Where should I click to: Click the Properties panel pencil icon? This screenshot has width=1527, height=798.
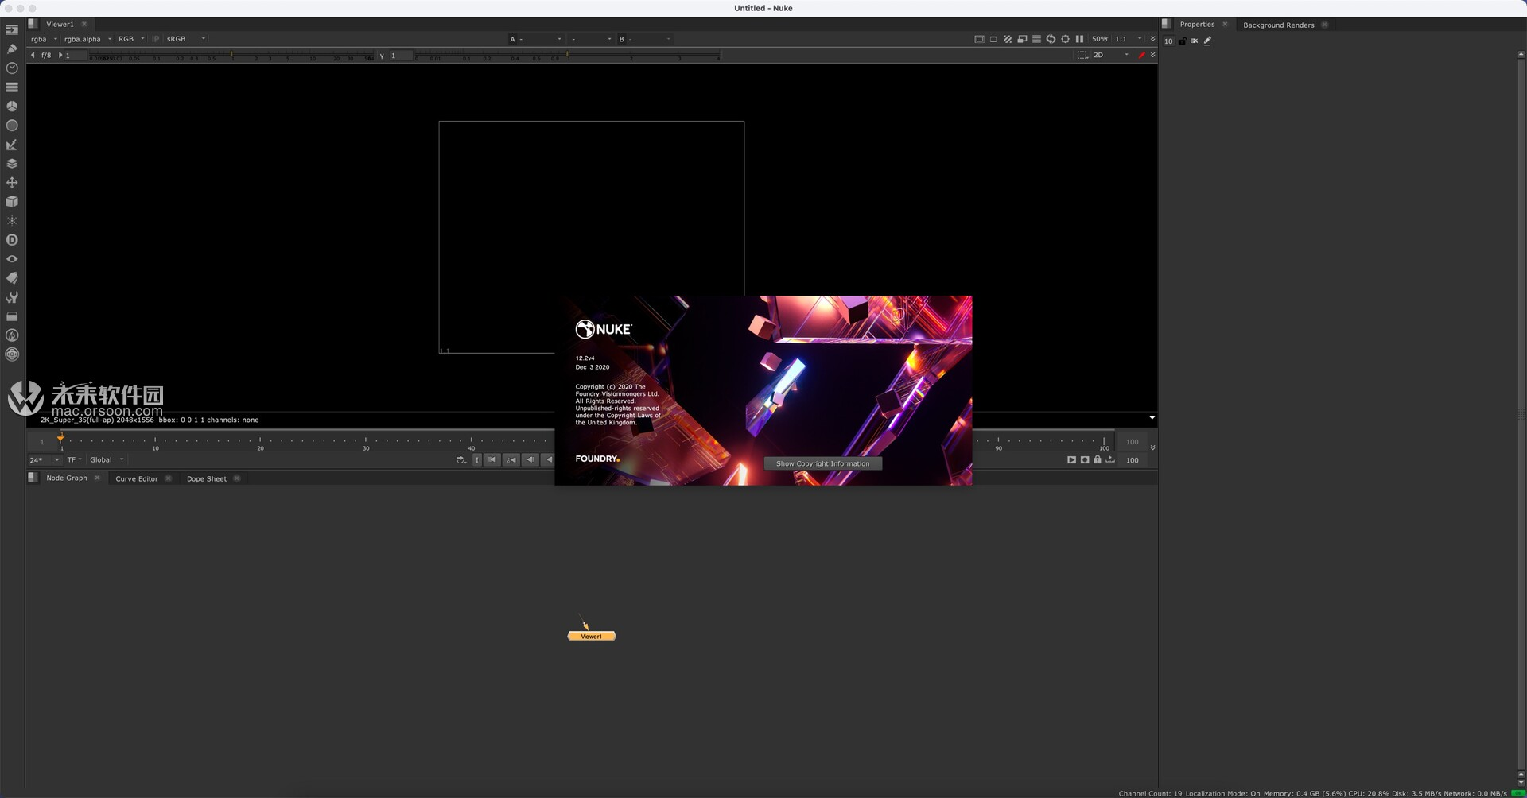1207,41
